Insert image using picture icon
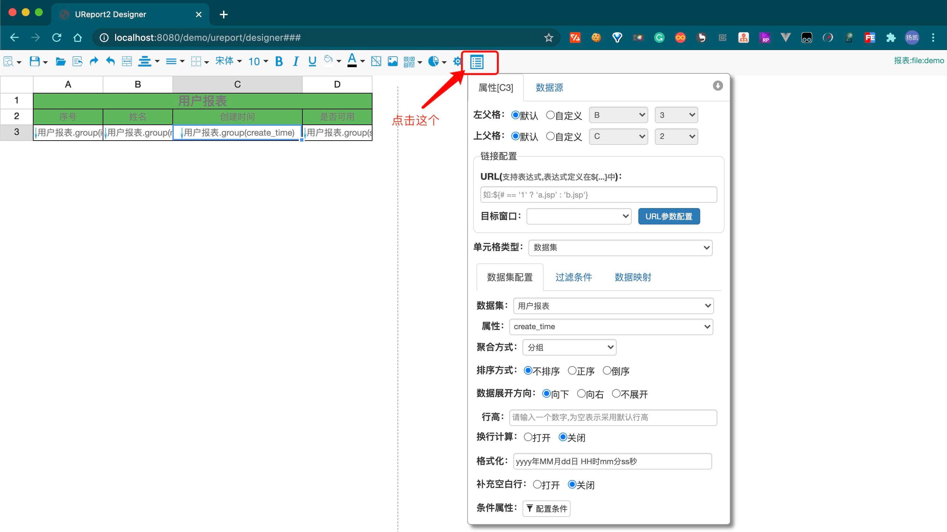Screen dimensions: 947x532 (393, 61)
